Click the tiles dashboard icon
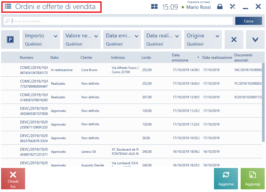266x192 pixels. tap(154, 7)
